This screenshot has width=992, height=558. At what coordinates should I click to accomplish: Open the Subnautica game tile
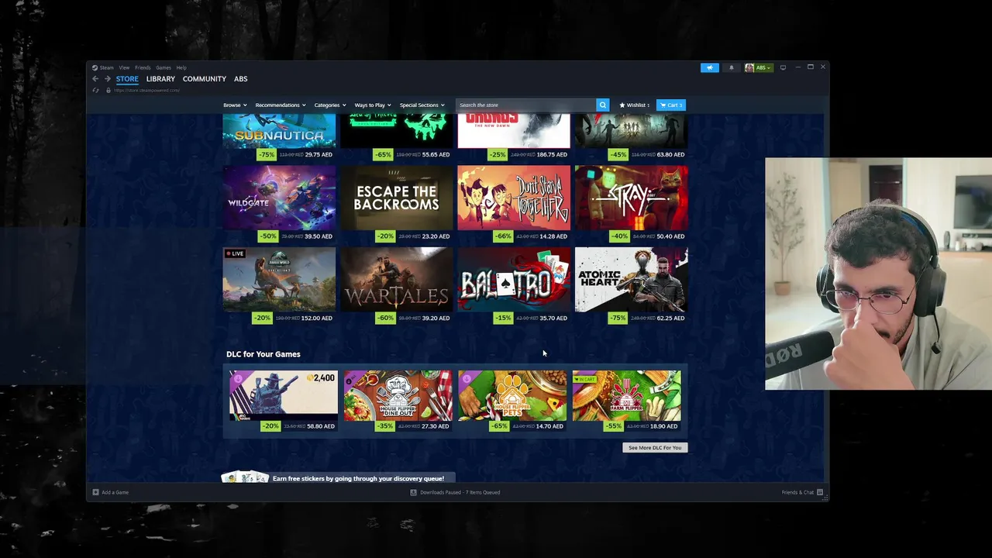pos(279,131)
